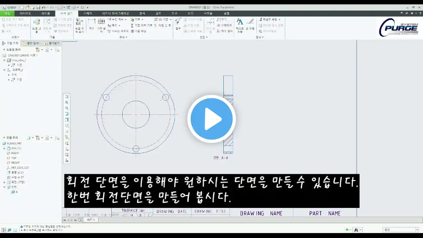Click the add sheet plus button
This screenshot has width=423, height=238.
81,220
